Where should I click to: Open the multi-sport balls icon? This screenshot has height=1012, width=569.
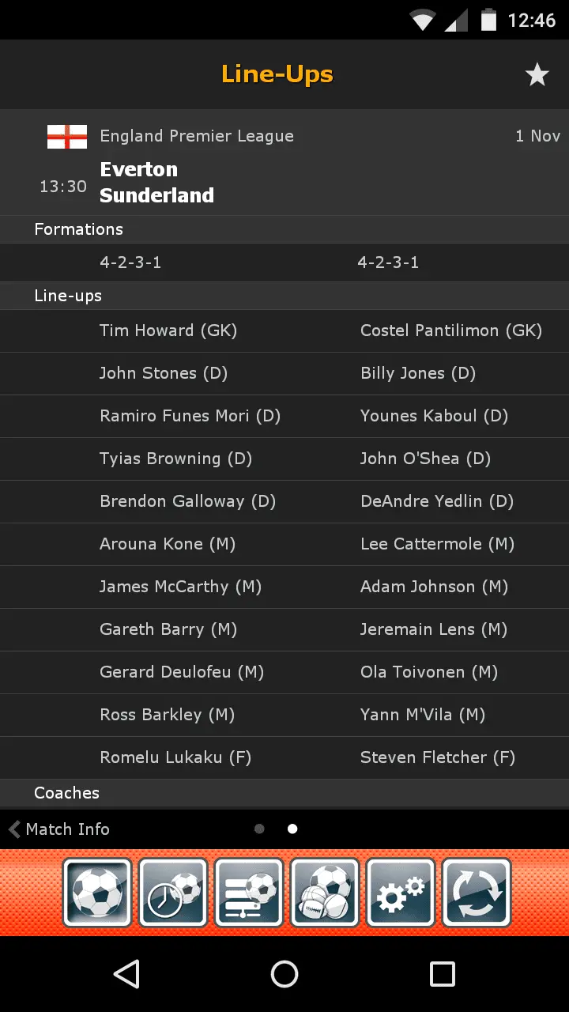point(325,893)
